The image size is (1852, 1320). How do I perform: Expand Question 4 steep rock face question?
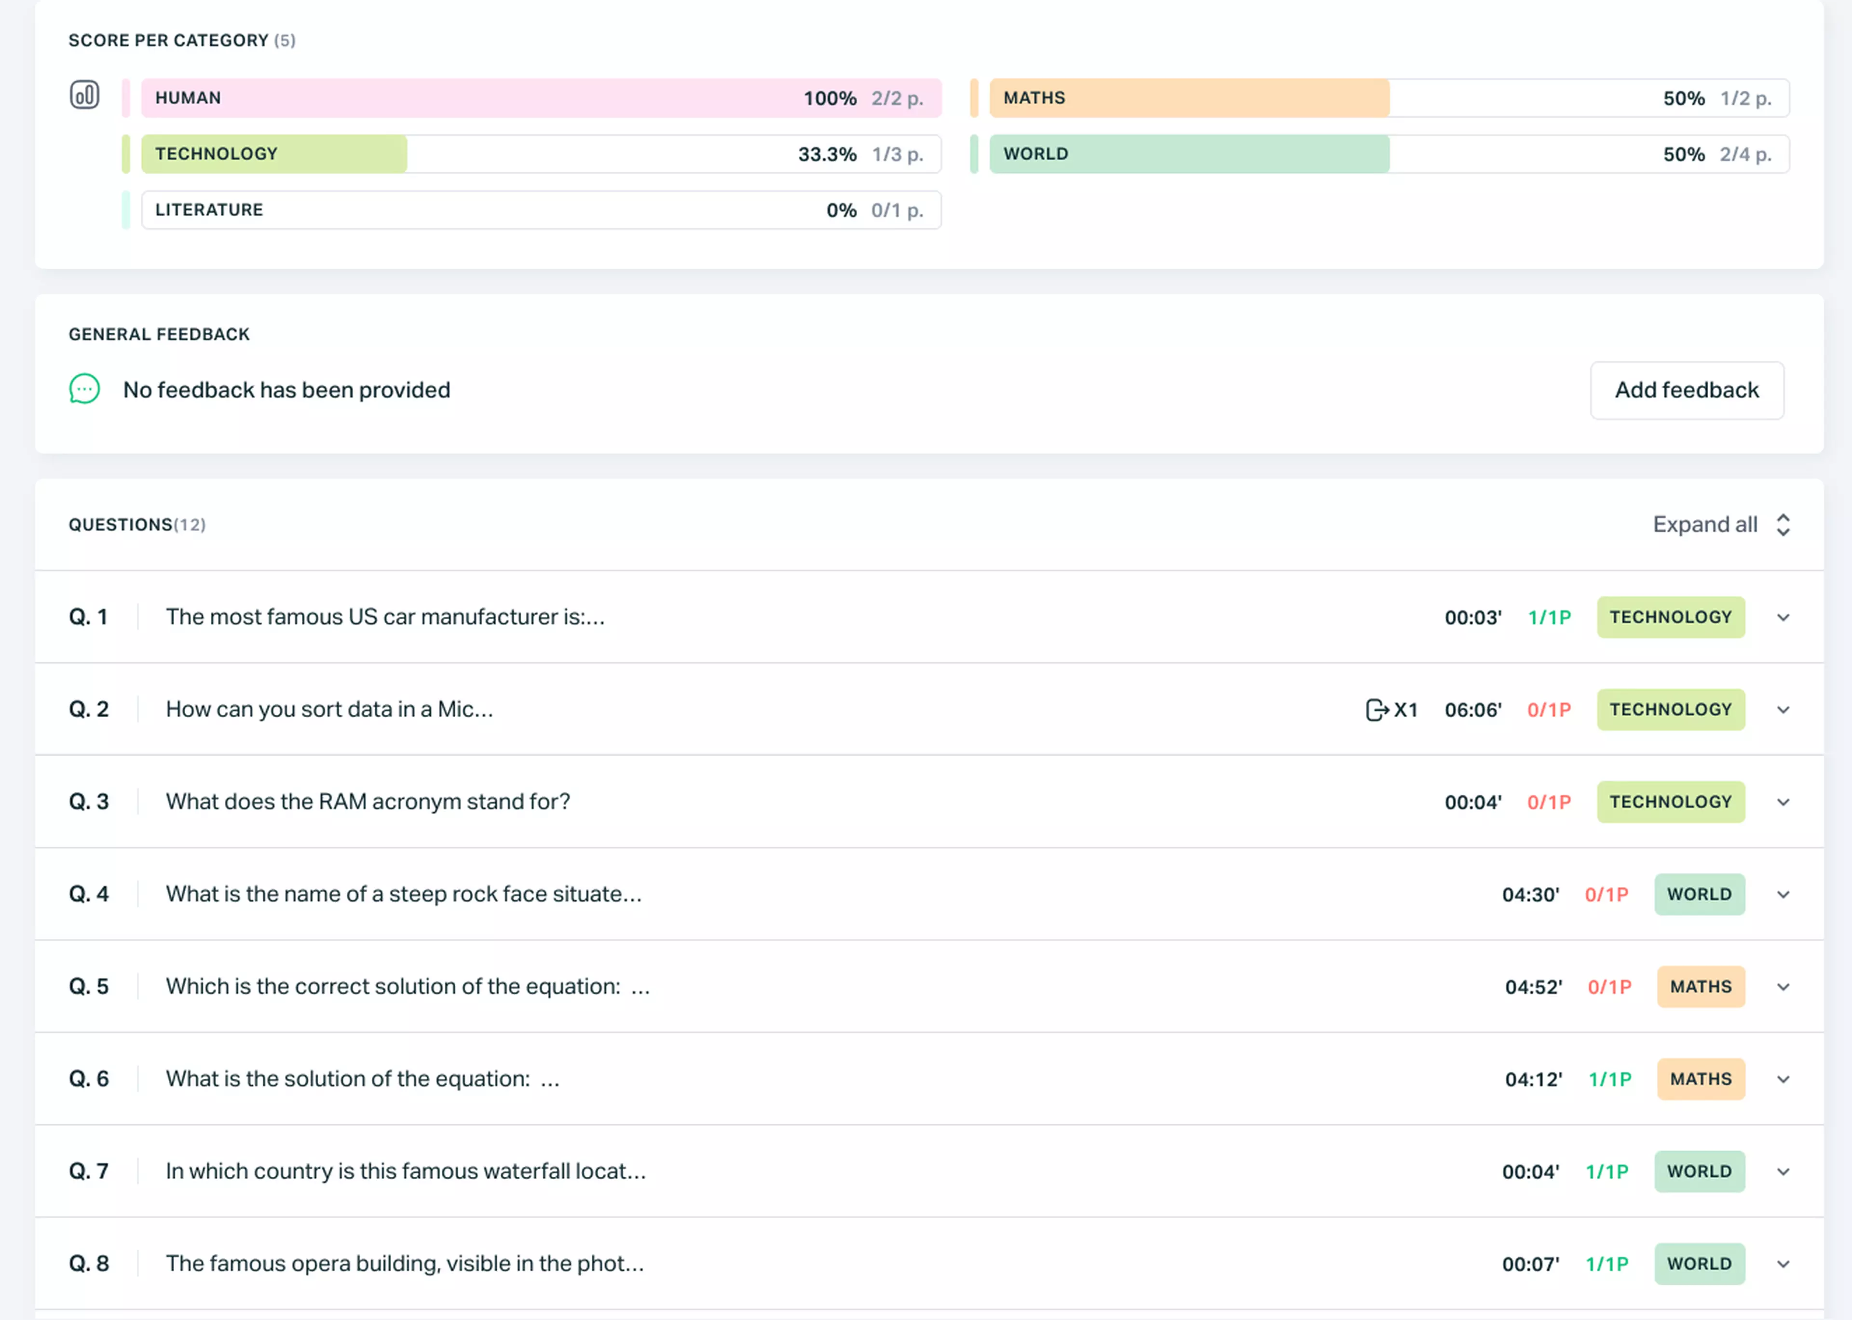coord(1783,894)
